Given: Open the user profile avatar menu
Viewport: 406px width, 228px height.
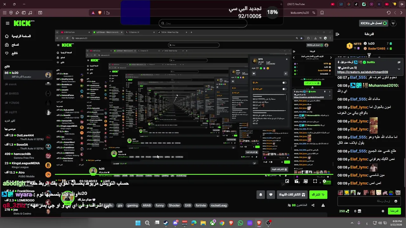Looking at the screenshot, I should click(x=394, y=23).
